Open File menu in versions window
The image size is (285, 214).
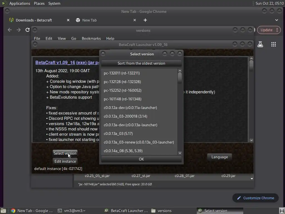click(x=37, y=38)
